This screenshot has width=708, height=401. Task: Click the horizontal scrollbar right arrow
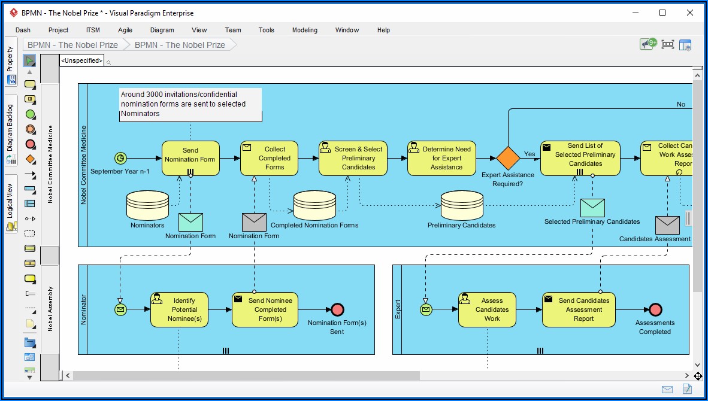tap(688, 376)
